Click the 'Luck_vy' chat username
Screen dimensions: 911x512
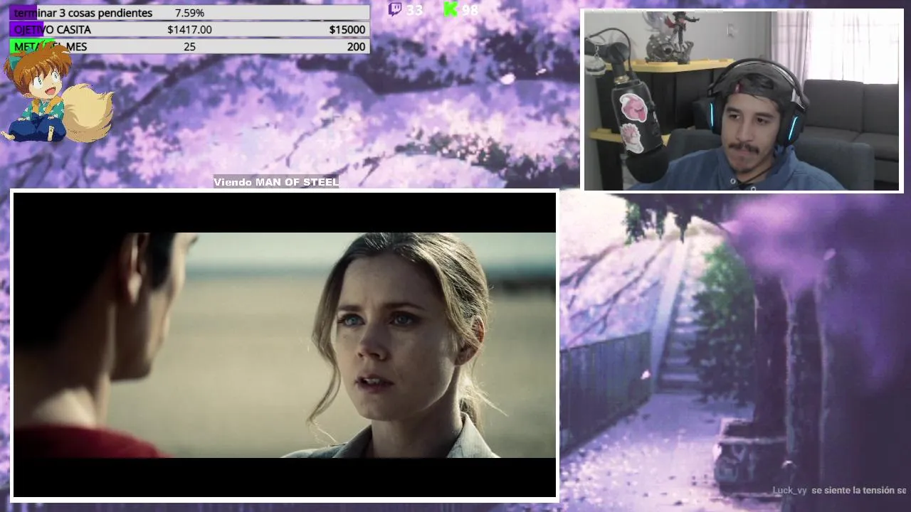790,491
